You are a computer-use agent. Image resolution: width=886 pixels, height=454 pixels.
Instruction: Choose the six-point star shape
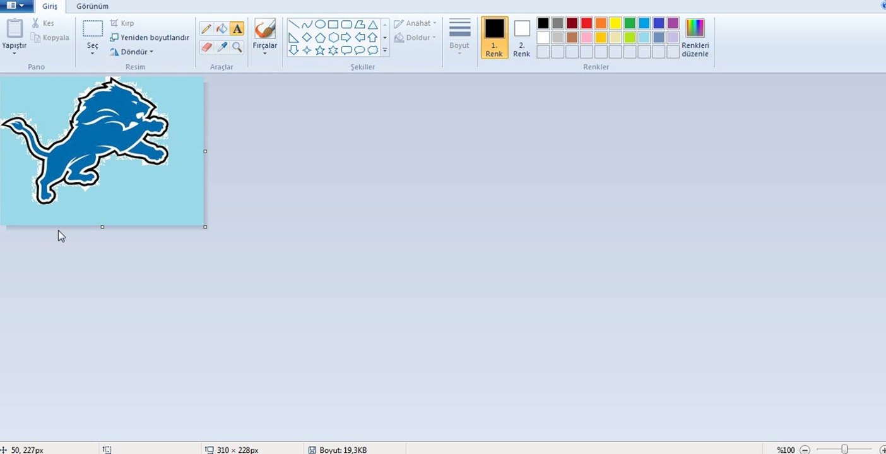[x=333, y=50]
